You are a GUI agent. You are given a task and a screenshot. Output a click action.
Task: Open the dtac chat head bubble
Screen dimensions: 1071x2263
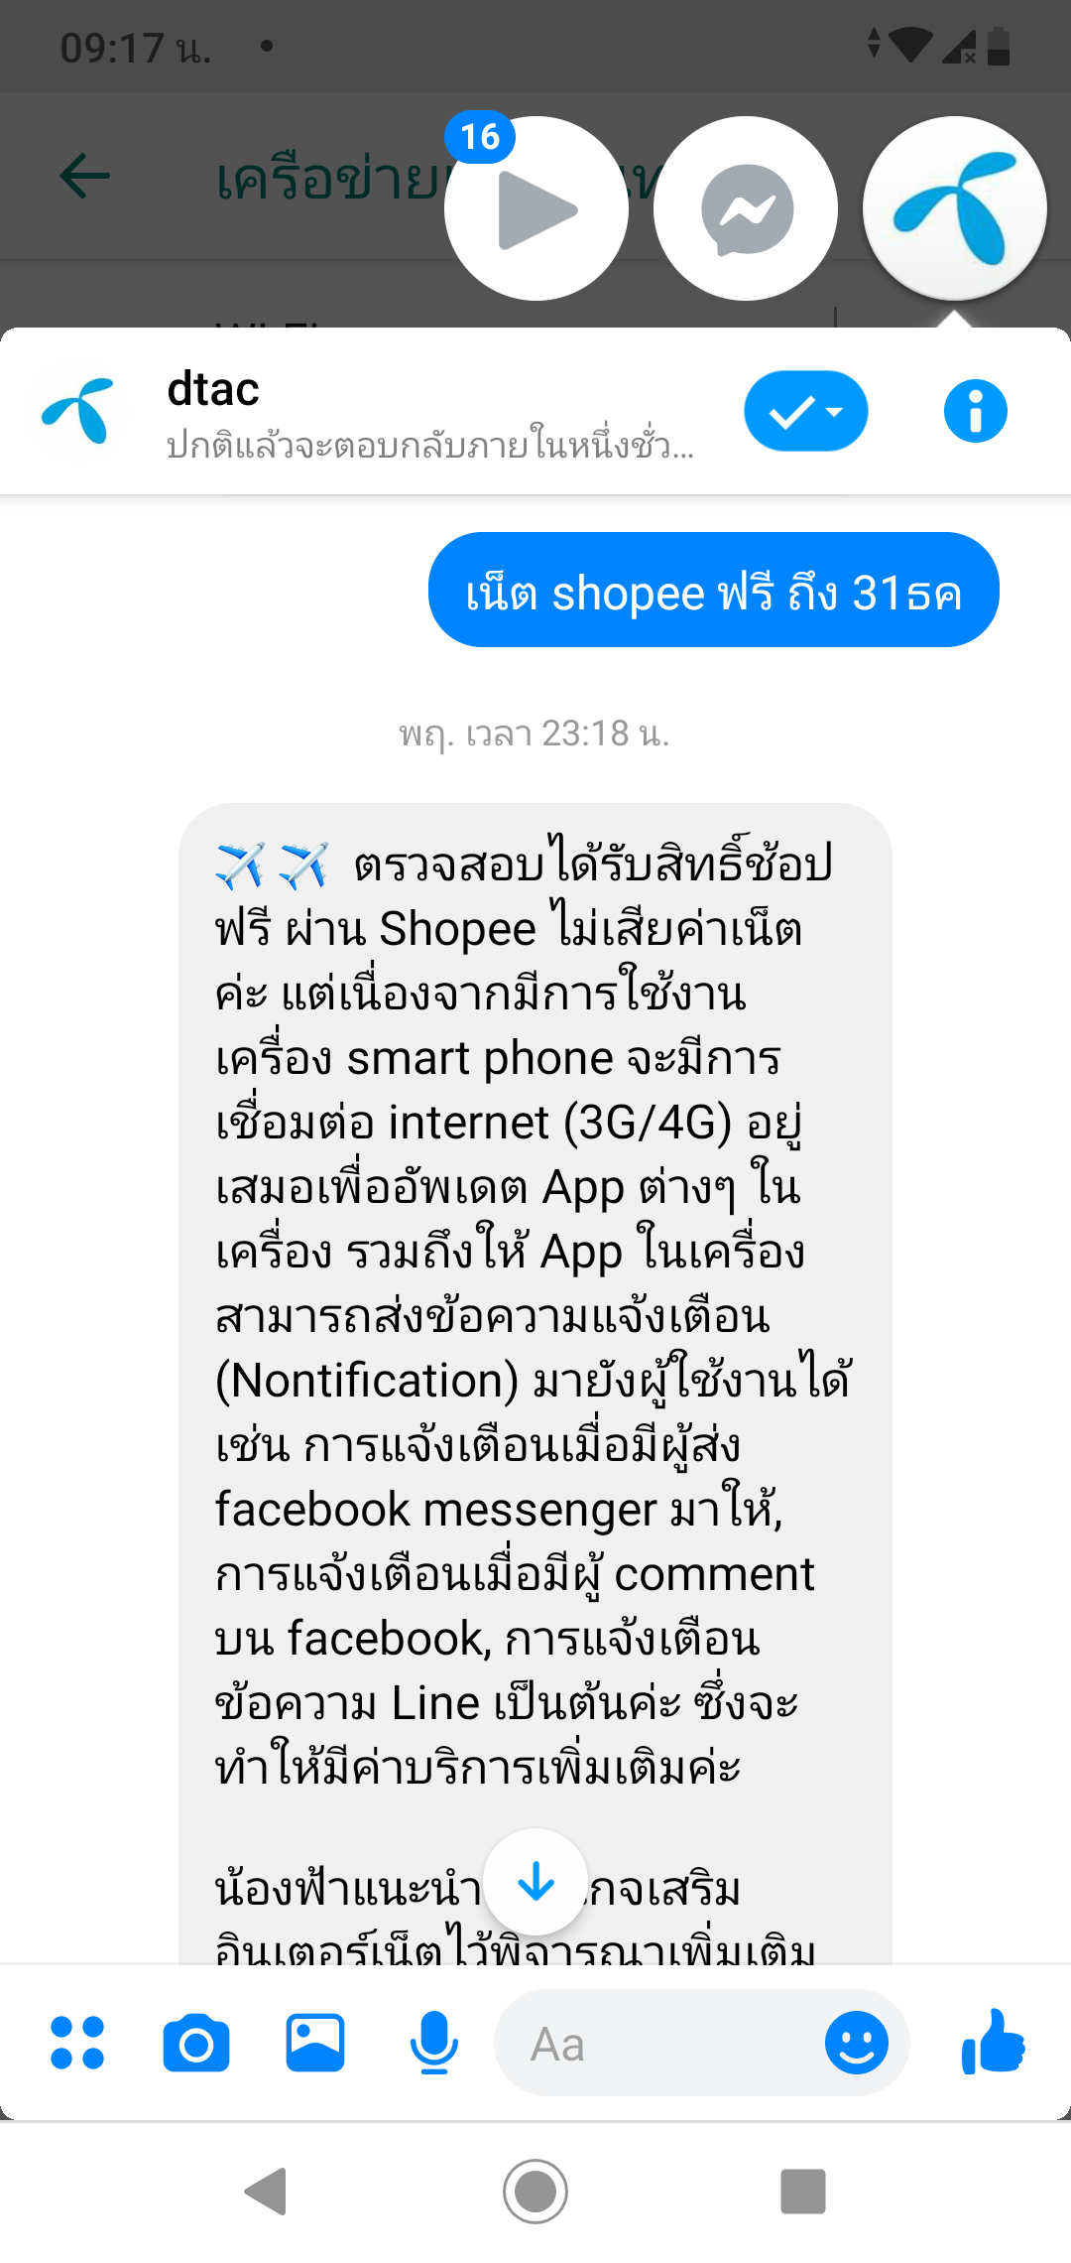coord(954,208)
